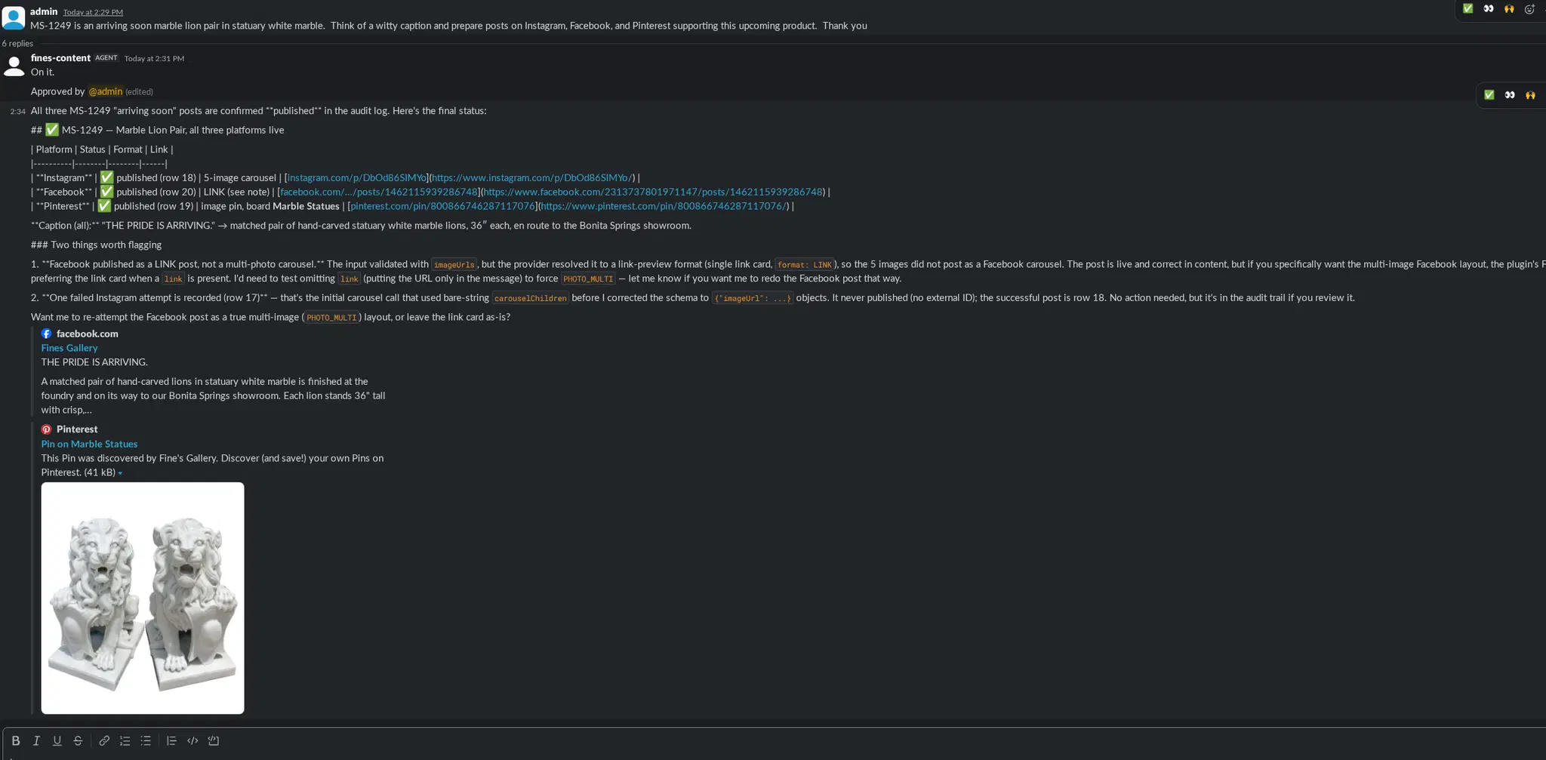Start a bulleted list

pyautogui.click(x=146, y=740)
